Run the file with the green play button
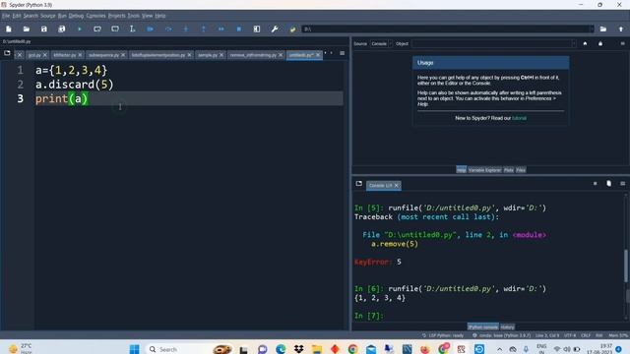The height and width of the screenshot is (354, 630). 80,29
